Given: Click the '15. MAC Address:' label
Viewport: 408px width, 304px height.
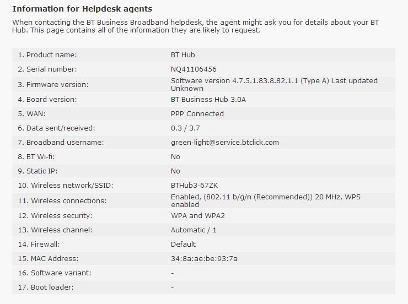Looking at the screenshot, I should pos(48,258).
